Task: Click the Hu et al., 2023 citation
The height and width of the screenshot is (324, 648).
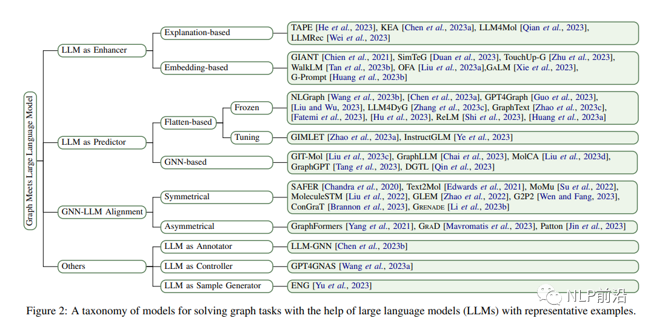Action: [401, 117]
